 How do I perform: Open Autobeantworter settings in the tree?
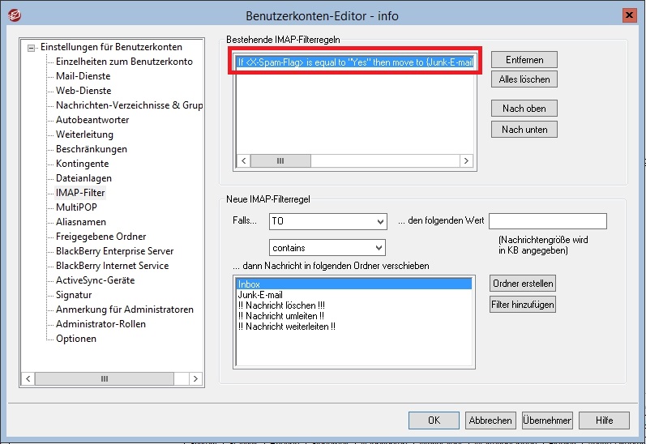(92, 120)
